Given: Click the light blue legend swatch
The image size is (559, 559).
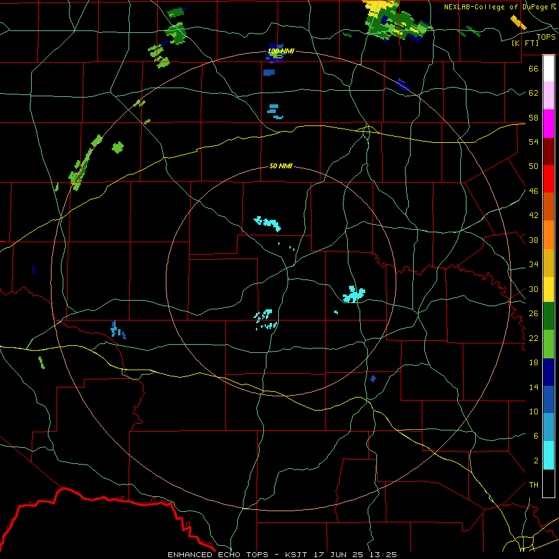Looking at the screenshot, I should (548, 427).
